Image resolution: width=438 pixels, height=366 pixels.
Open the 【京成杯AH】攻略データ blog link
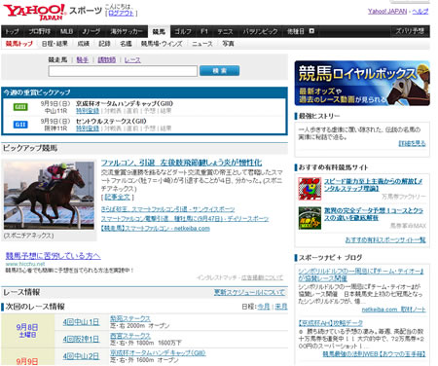click(x=330, y=323)
